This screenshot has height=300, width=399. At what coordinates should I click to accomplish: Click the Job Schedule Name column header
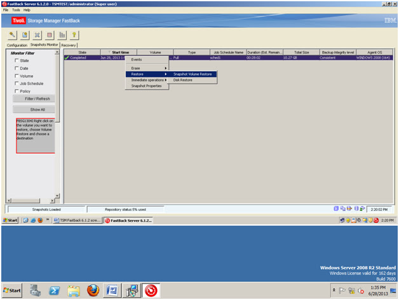pos(228,52)
